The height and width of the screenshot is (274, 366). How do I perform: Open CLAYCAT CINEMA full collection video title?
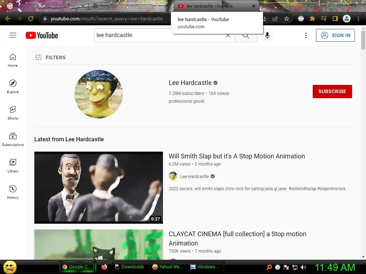pyautogui.click(x=237, y=238)
